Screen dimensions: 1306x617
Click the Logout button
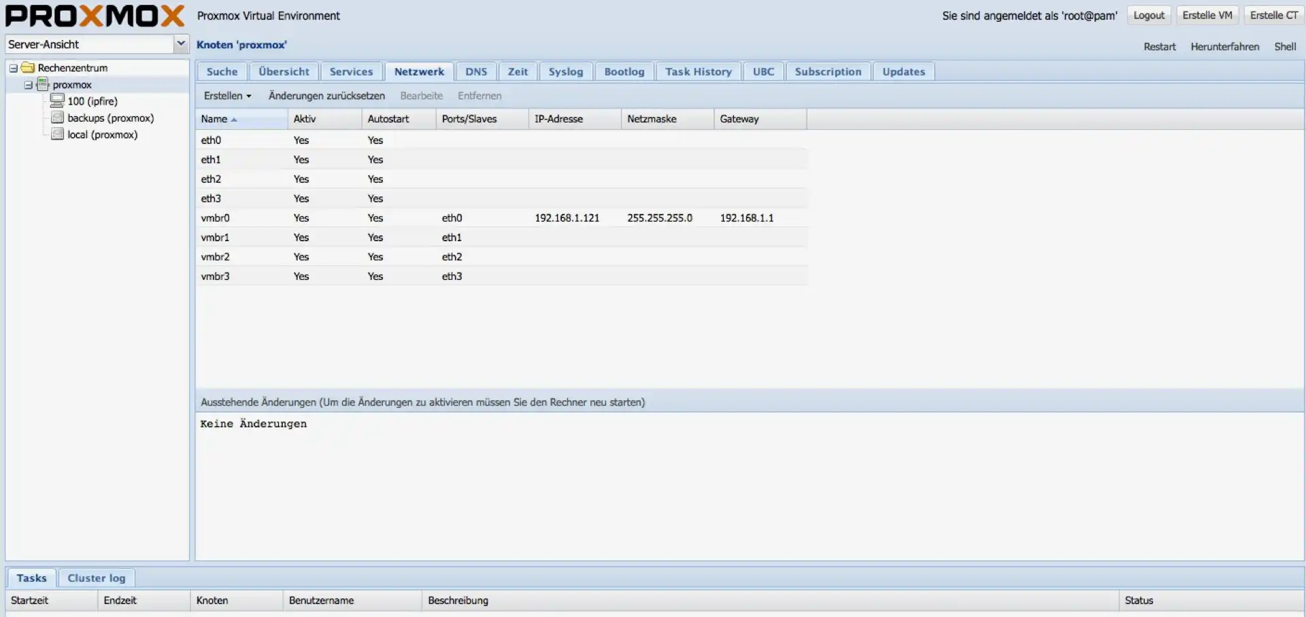pos(1148,16)
